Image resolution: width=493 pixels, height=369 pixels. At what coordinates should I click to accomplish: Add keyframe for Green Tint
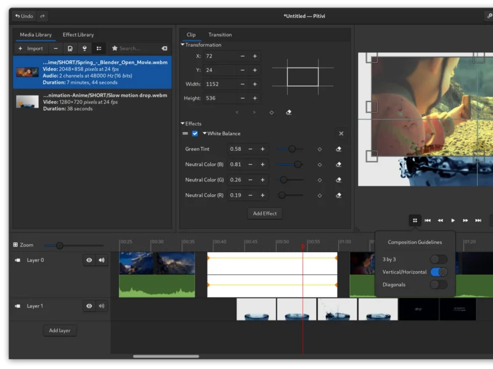[x=320, y=149]
